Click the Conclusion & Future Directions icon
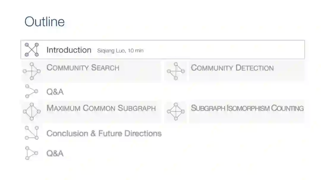 [32, 133]
